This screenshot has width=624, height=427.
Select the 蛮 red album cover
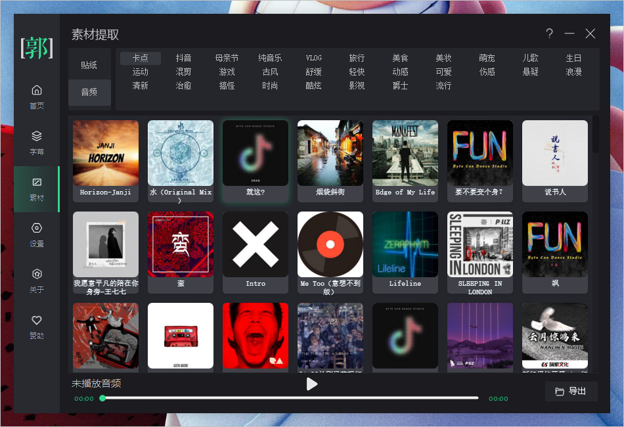181,244
